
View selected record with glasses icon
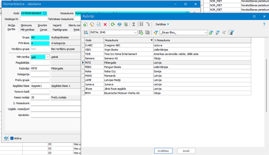(x=99, y=24)
